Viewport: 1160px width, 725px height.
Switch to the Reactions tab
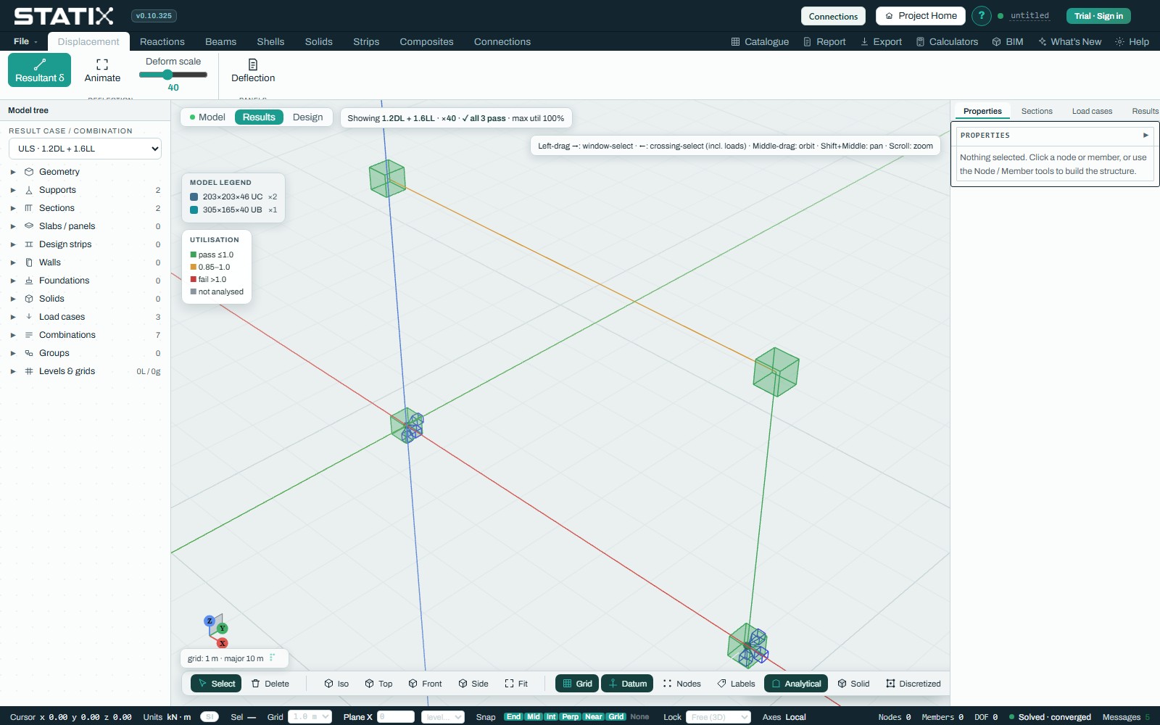pyautogui.click(x=162, y=42)
